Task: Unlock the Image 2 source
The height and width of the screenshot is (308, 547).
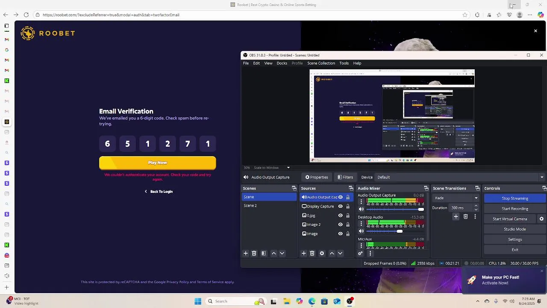Action: click(x=348, y=225)
